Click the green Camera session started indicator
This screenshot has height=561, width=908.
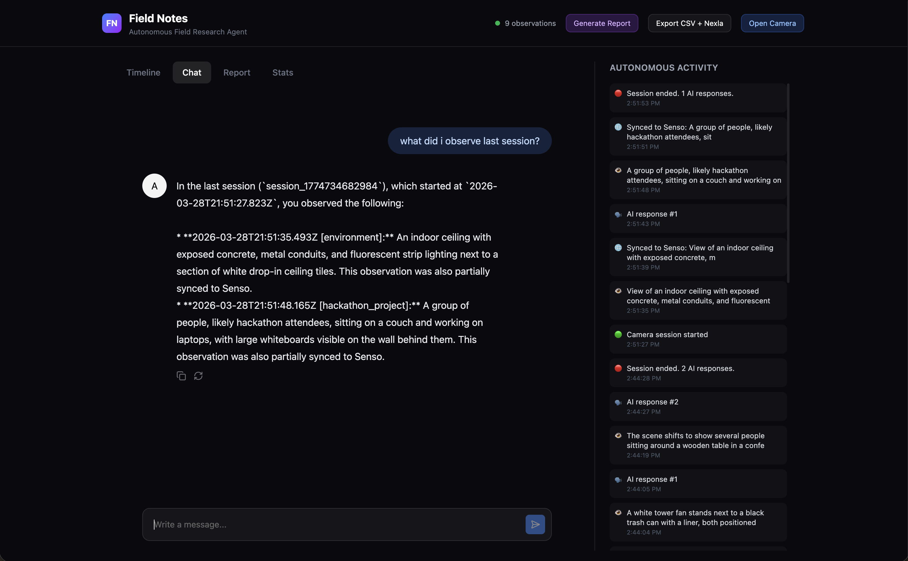pyautogui.click(x=618, y=334)
